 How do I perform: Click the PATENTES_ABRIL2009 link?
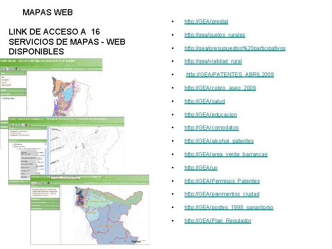coord(230,75)
